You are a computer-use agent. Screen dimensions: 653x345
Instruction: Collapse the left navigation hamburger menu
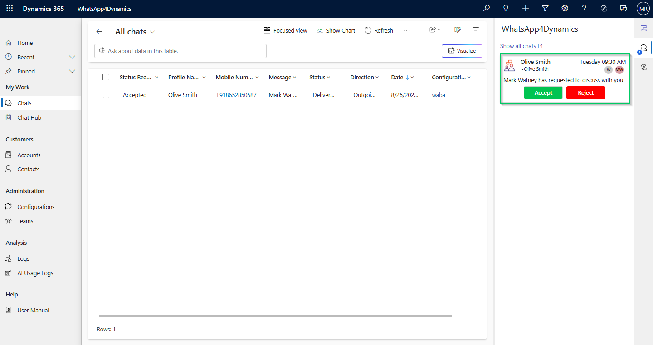coord(9,27)
